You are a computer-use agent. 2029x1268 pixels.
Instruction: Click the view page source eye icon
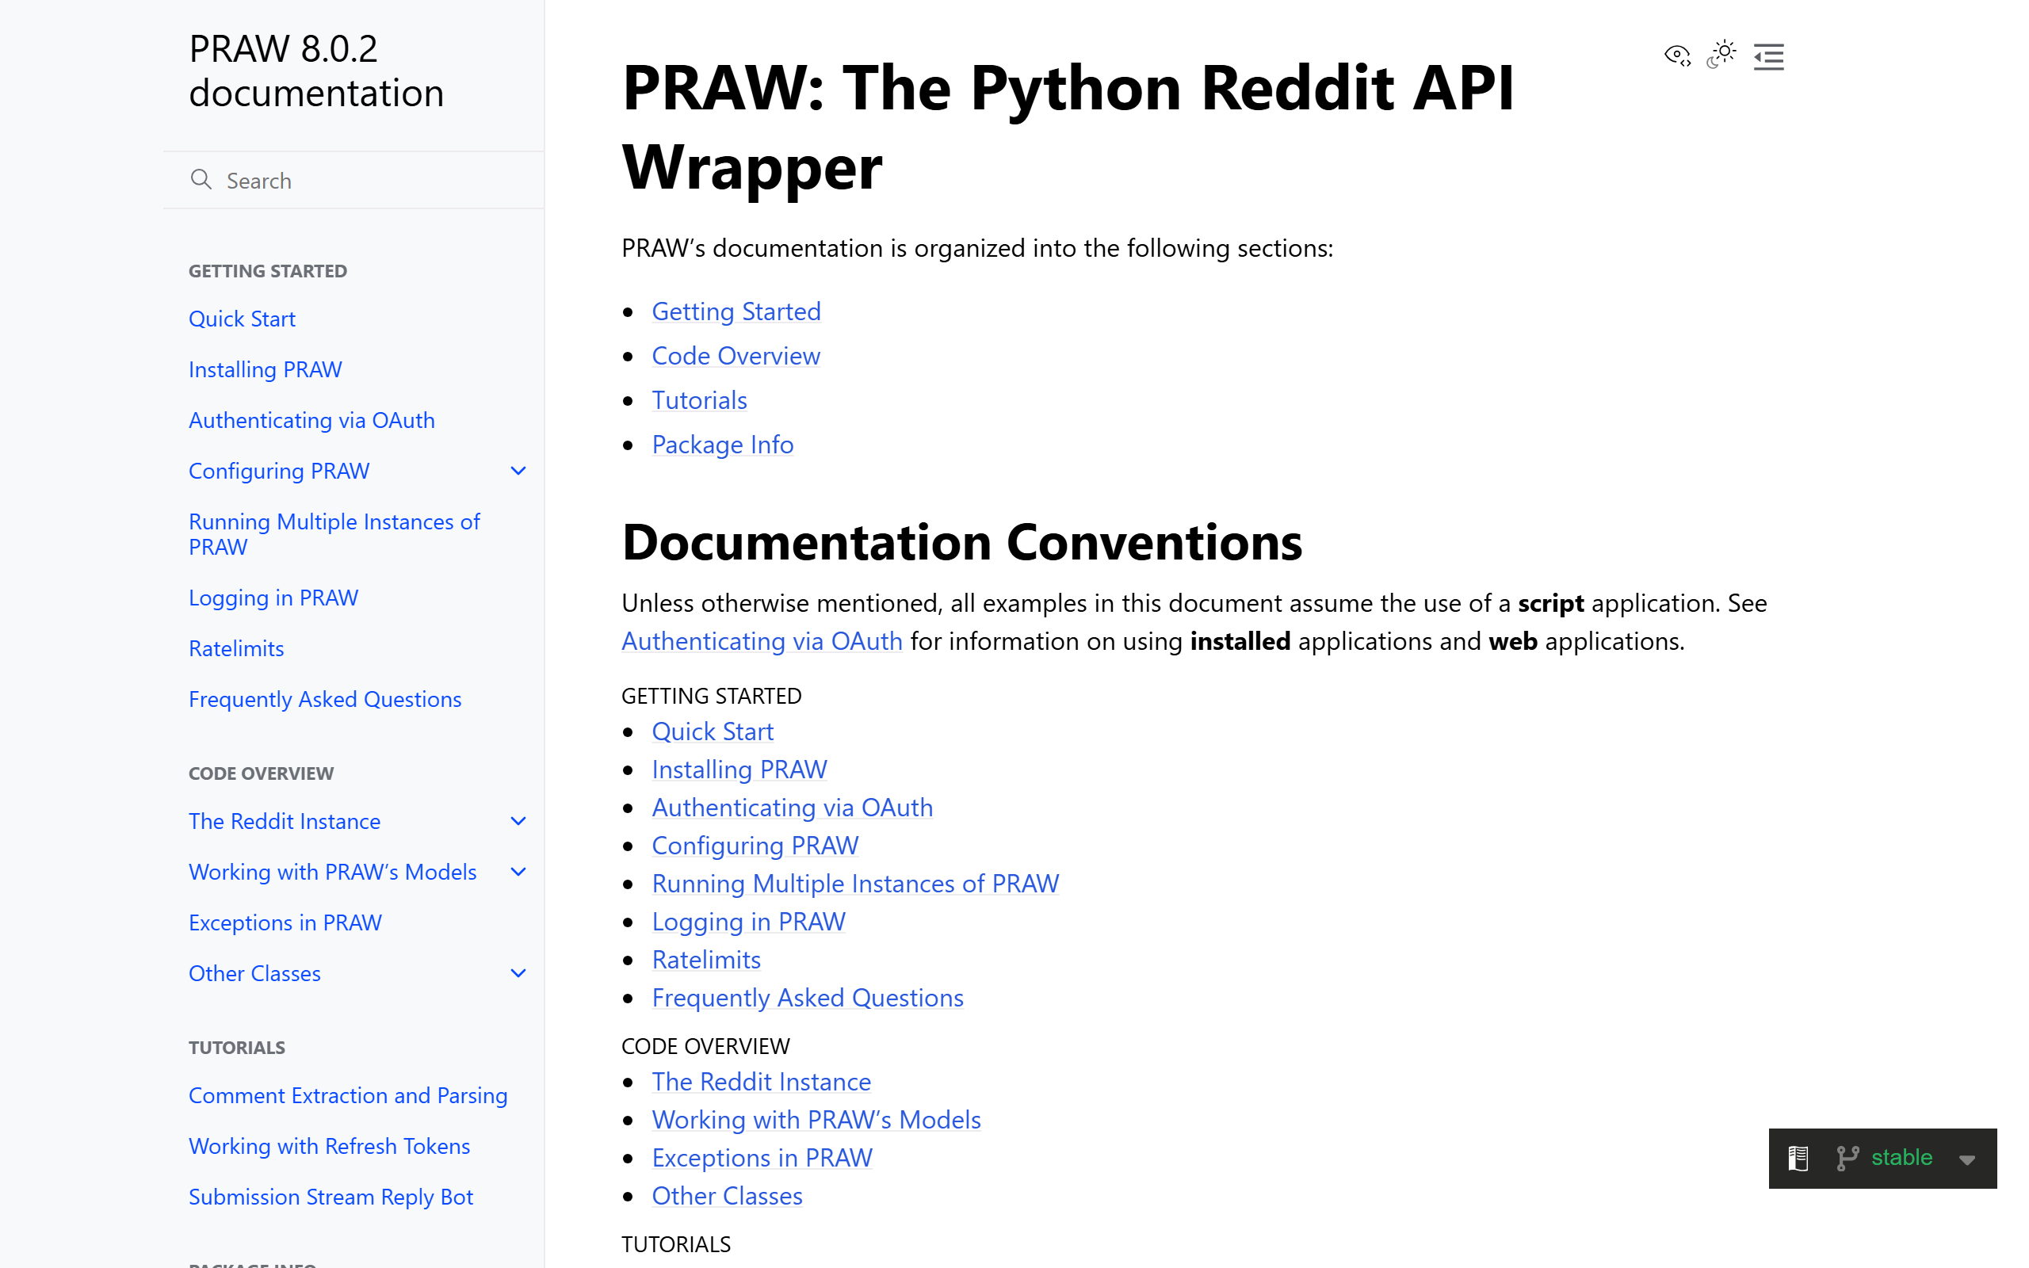tap(1677, 56)
